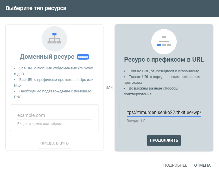Click the bullet about URLs with any subdomains
This screenshot has height=171, width=219.
click(54, 71)
